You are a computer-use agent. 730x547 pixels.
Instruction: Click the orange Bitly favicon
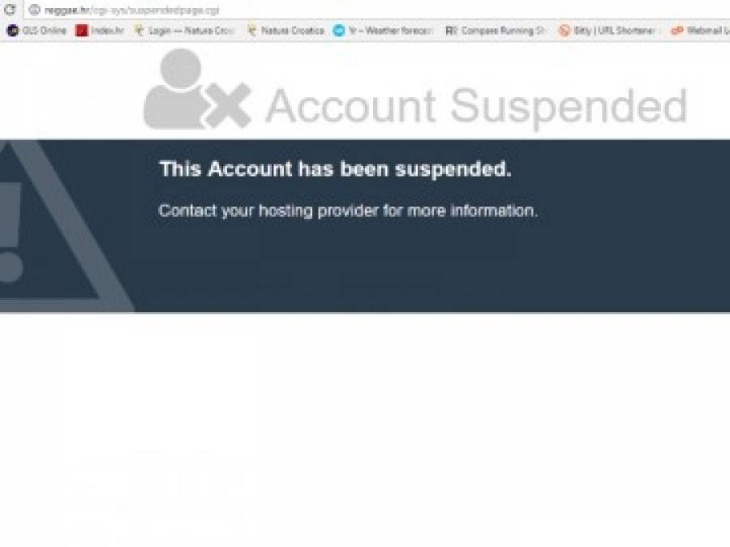[x=565, y=31]
